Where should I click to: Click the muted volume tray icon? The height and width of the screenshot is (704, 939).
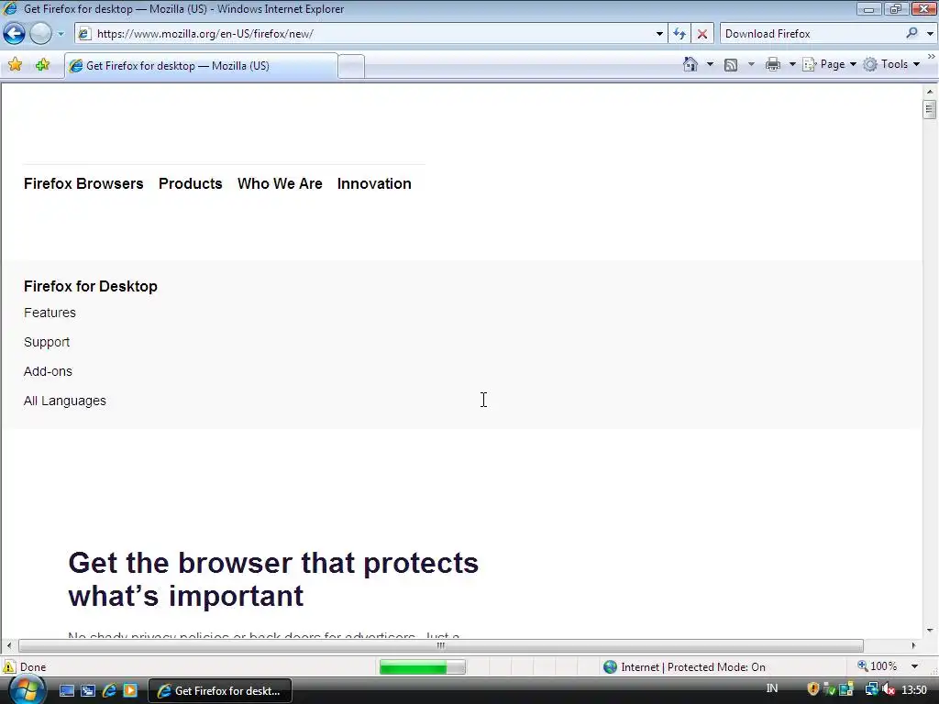[x=889, y=690]
